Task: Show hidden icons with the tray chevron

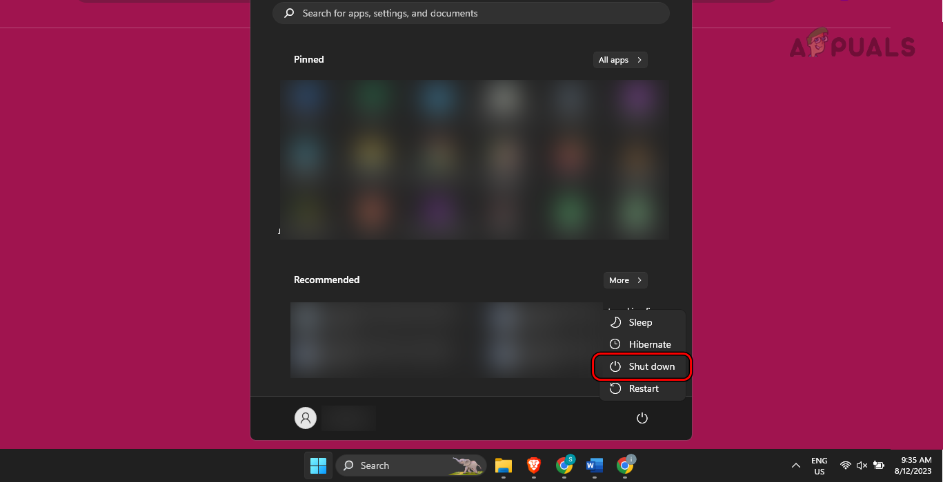Action: [795, 465]
